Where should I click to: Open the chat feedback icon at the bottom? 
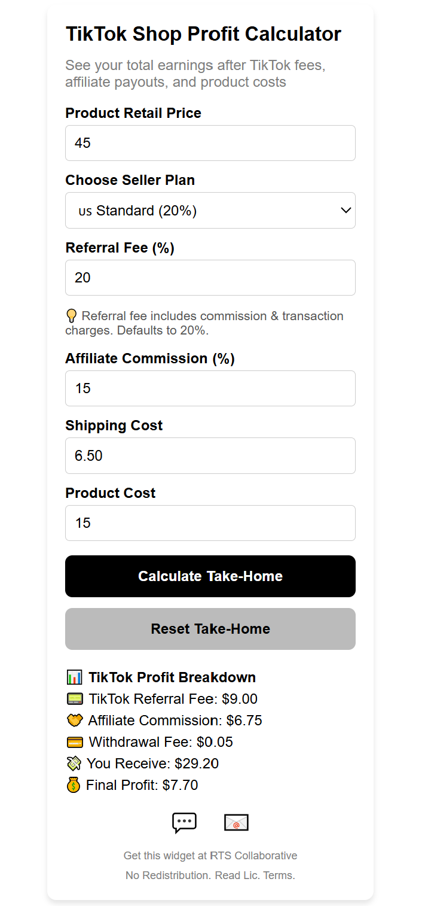click(x=184, y=822)
